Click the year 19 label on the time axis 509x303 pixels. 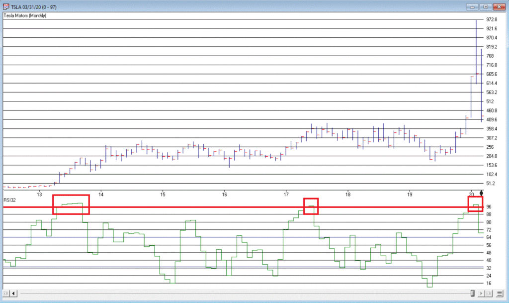point(410,195)
